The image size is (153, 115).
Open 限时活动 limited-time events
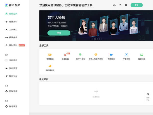click(13, 45)
